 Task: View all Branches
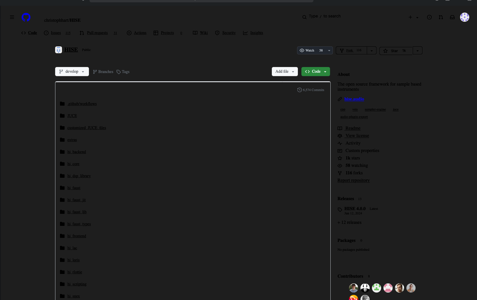point(103,72)
